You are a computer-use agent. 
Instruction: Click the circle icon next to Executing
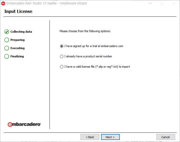pos(7,48)
